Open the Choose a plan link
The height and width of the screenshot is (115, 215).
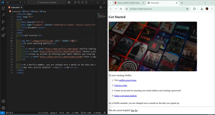(x=121, y=85)
